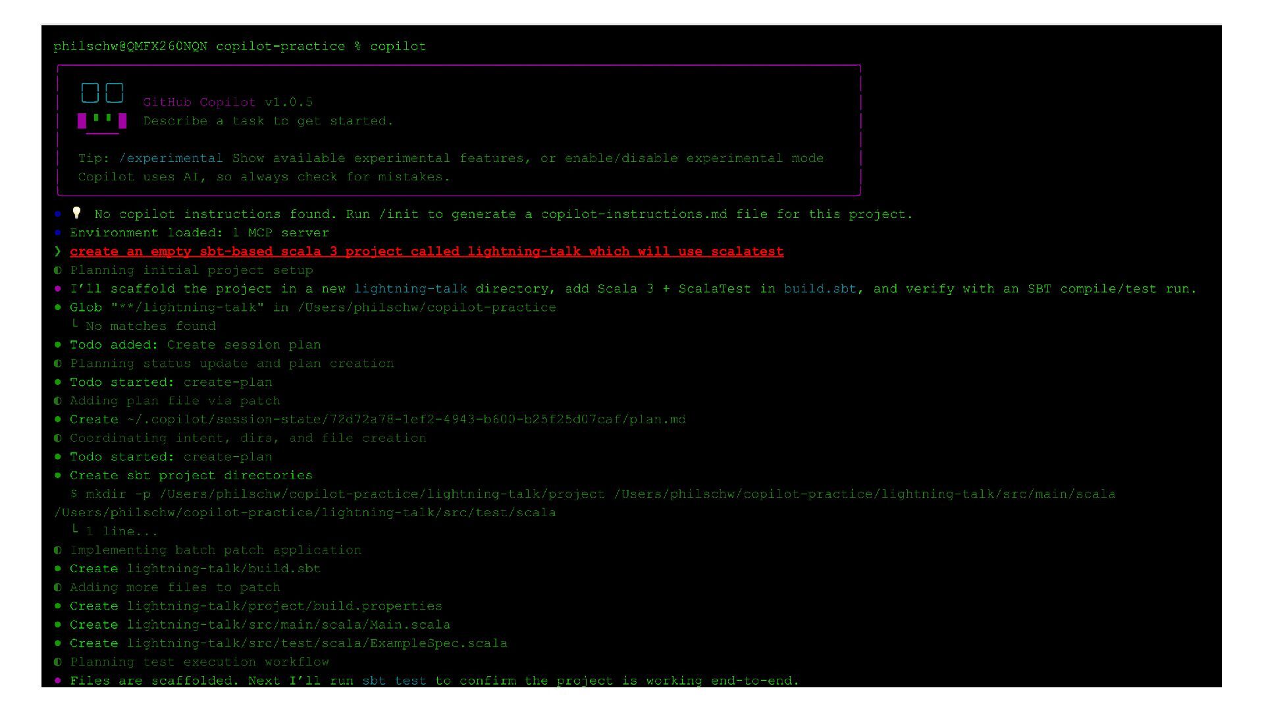
Task: Click the /experimental command in the tip
Action: [x=171, y=158]
